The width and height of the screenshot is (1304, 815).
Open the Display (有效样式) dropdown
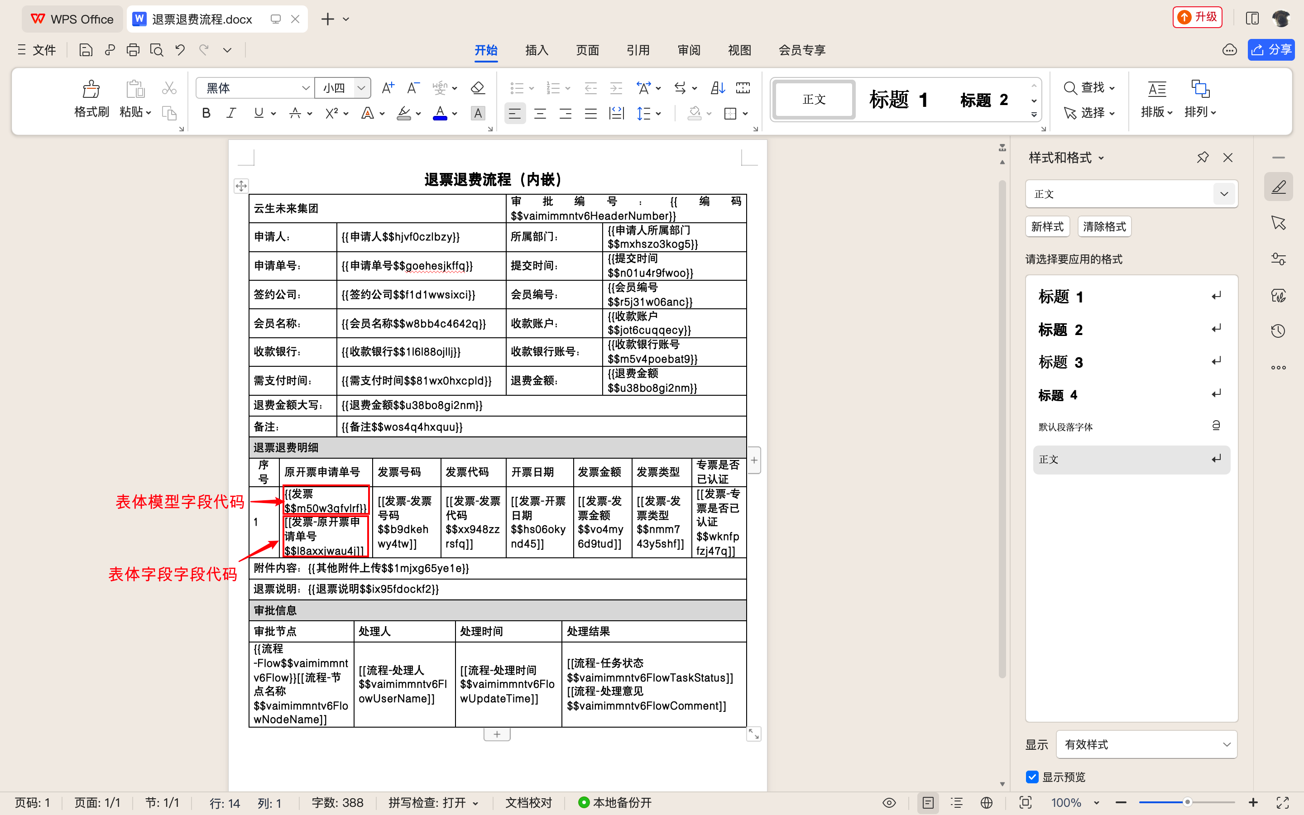pyautogui.click(x=1146, y=744)
